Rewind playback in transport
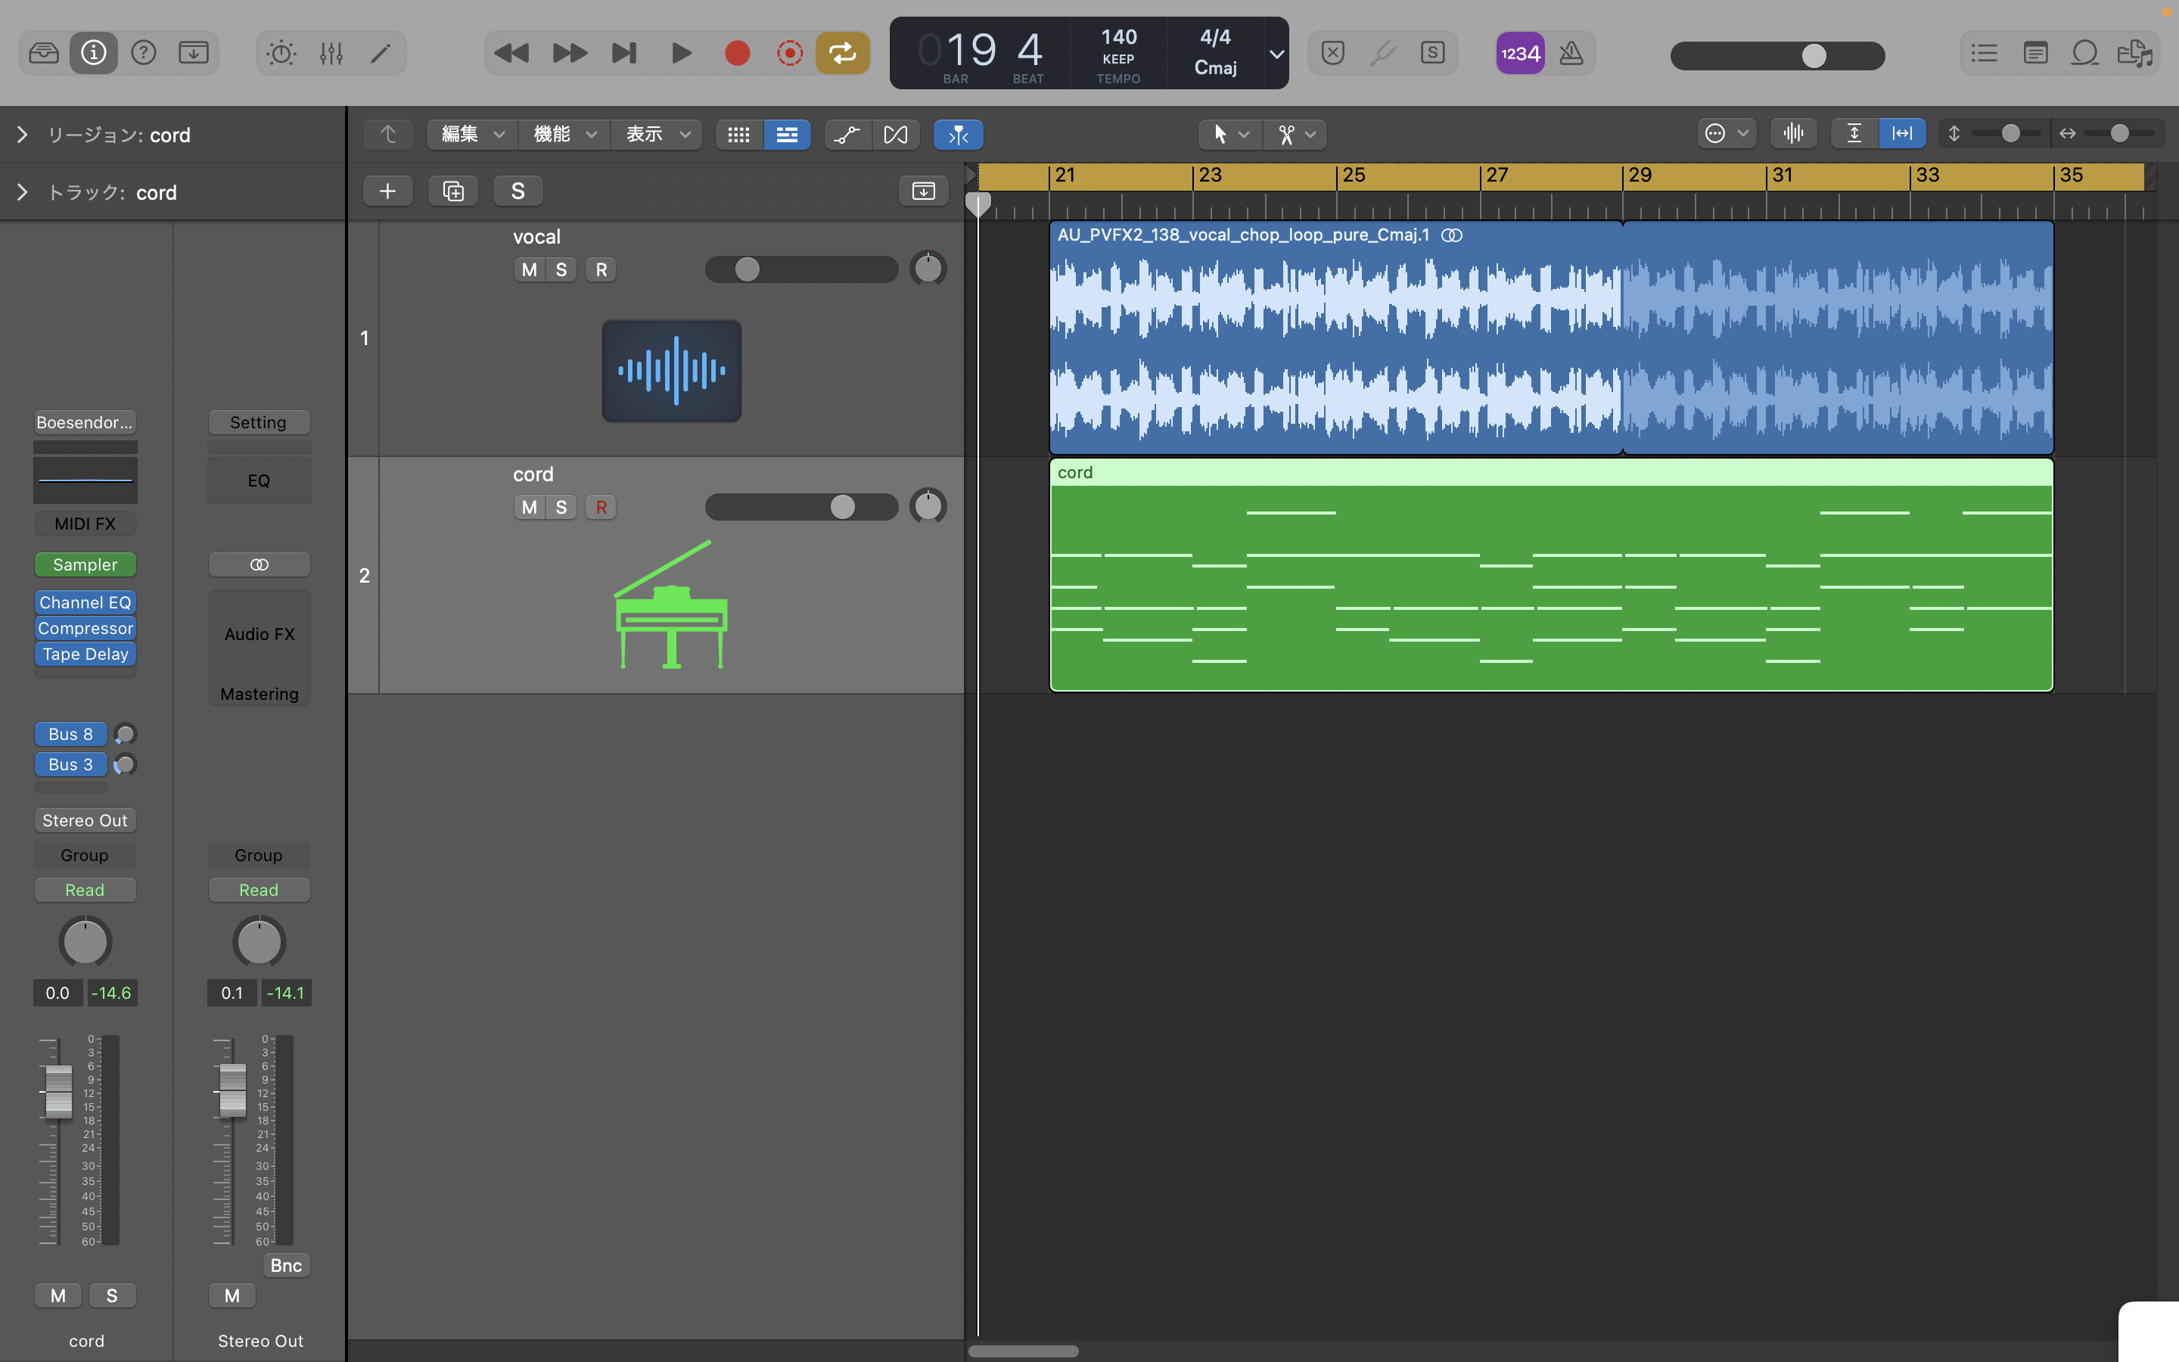The width and height of the screenshot is (2179, 1362). click(x=511, y=53)
